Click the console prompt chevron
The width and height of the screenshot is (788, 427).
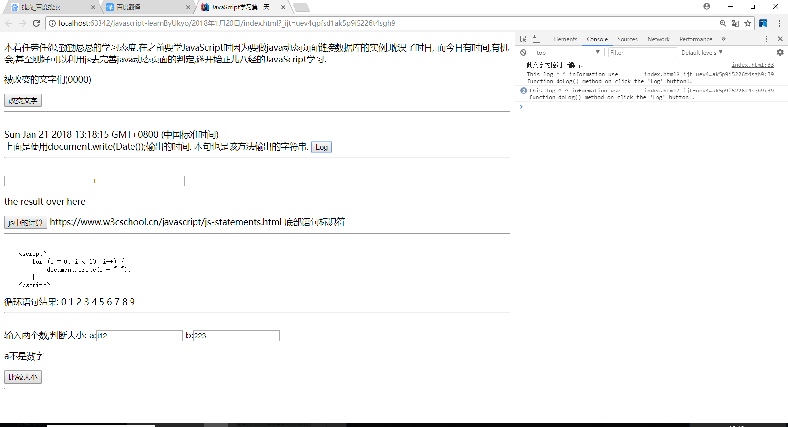(521, 107)
